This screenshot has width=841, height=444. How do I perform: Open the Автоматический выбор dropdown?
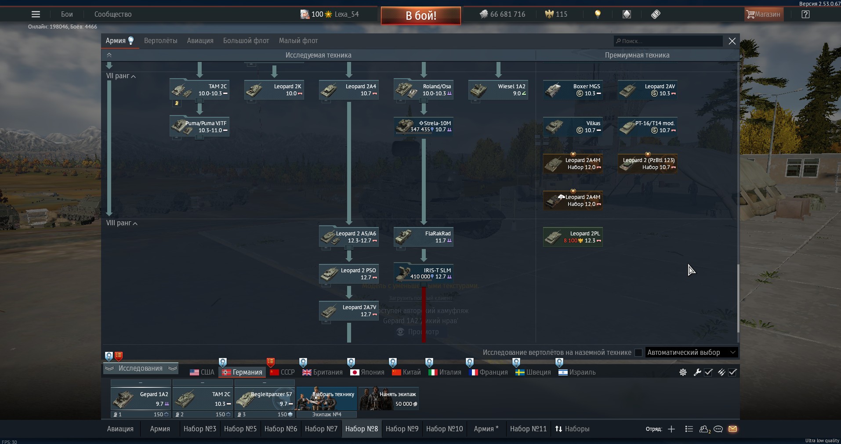[691, 353]
